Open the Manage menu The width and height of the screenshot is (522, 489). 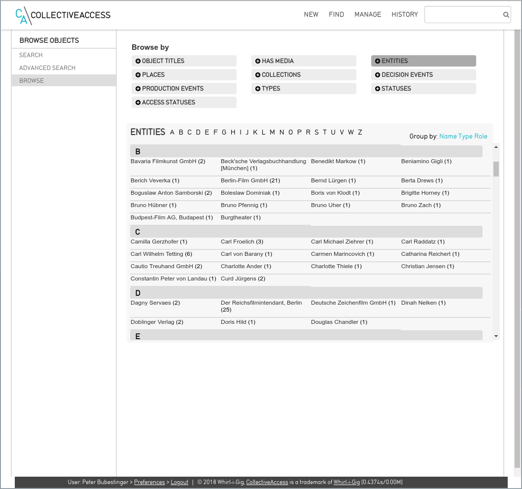(368, 15)
